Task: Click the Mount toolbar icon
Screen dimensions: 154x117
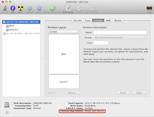Action: (x=30, y=8)
